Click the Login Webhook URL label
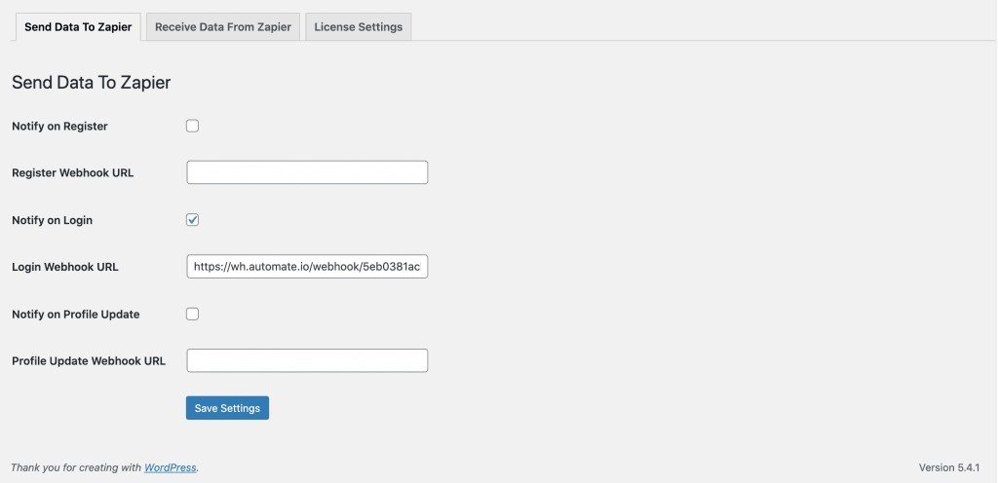The width and height of the screenshot is (998, 483). click(65, 267)
